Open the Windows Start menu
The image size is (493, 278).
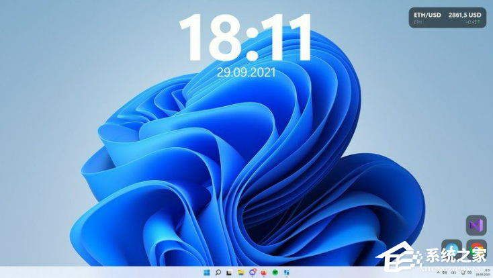(207, 273)
